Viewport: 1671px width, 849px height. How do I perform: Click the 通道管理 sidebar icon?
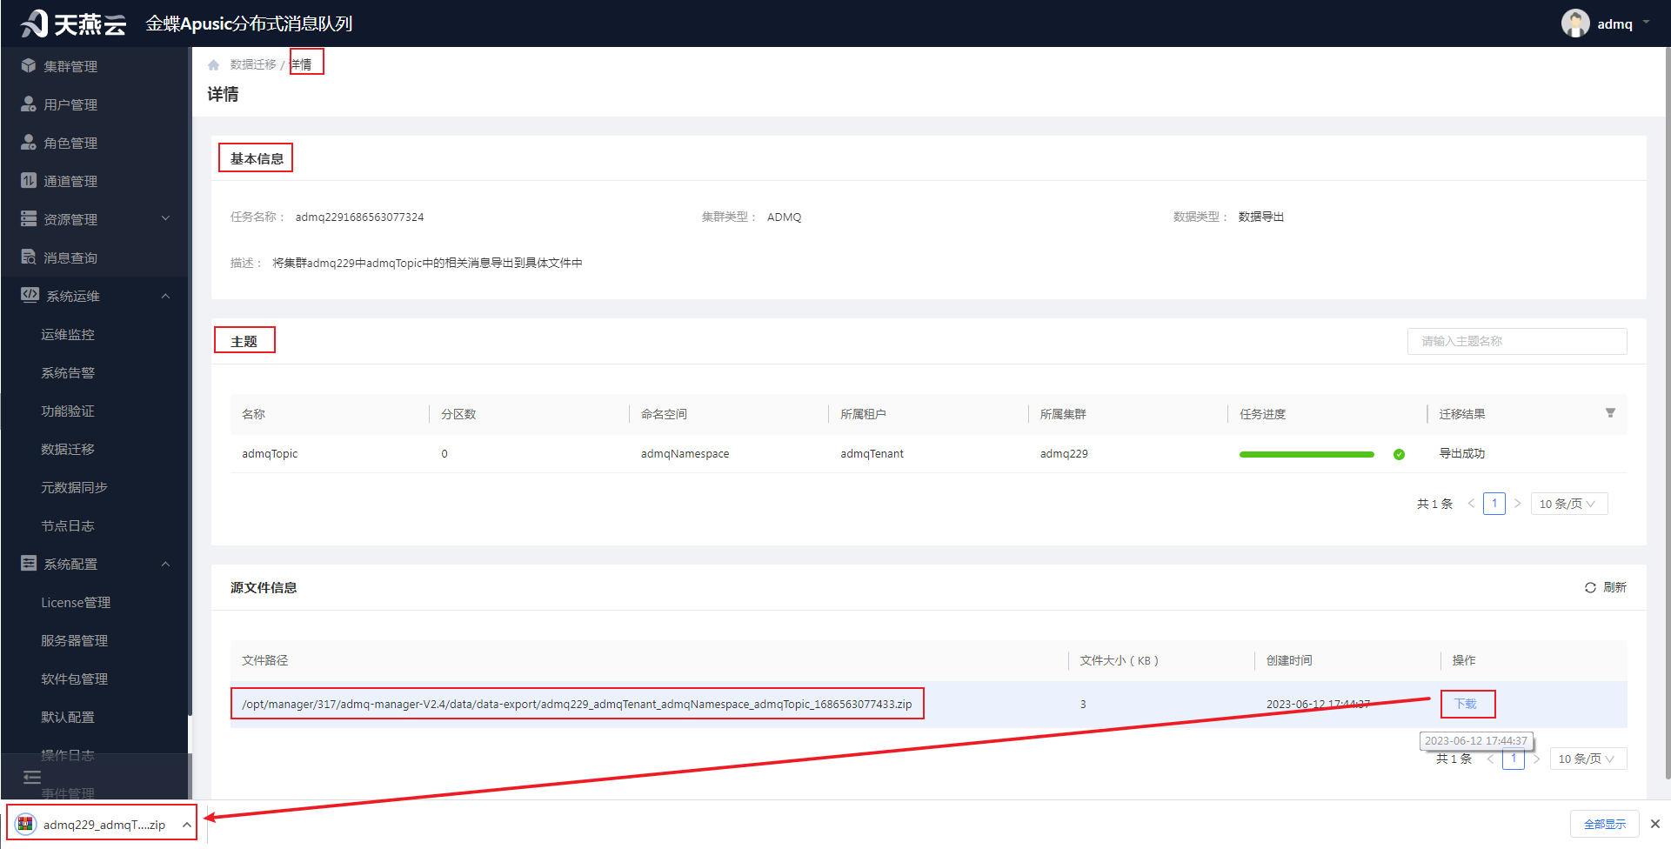coord(29,181)
